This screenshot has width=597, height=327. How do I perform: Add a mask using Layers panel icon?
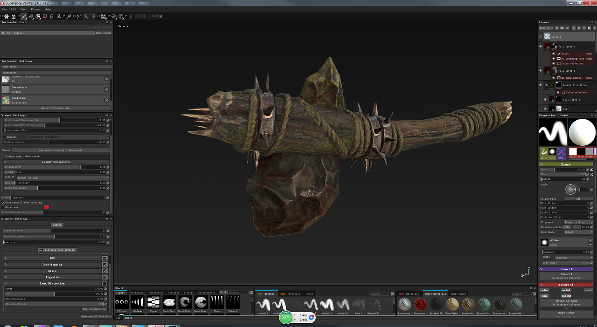tap(562, 28)
